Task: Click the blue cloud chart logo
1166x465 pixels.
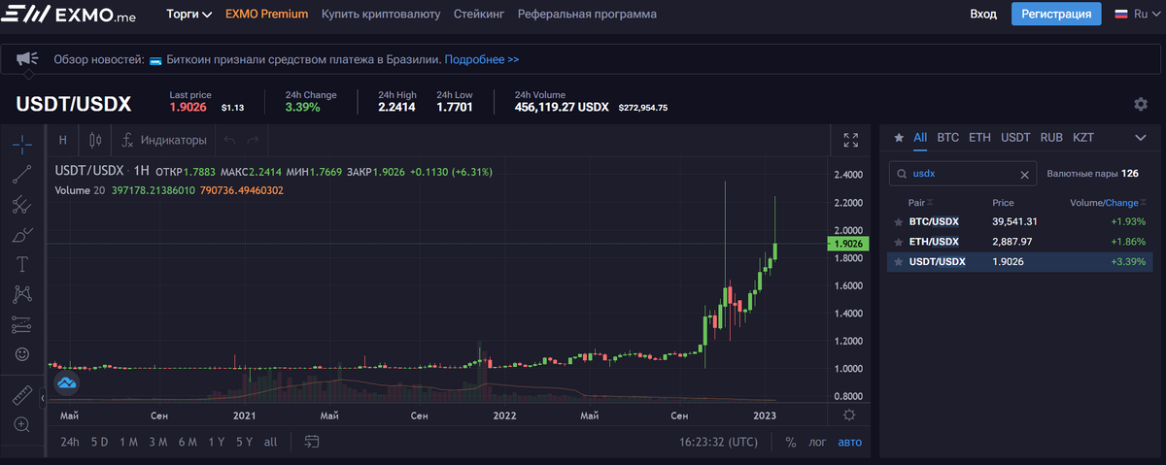Action: 66,383
